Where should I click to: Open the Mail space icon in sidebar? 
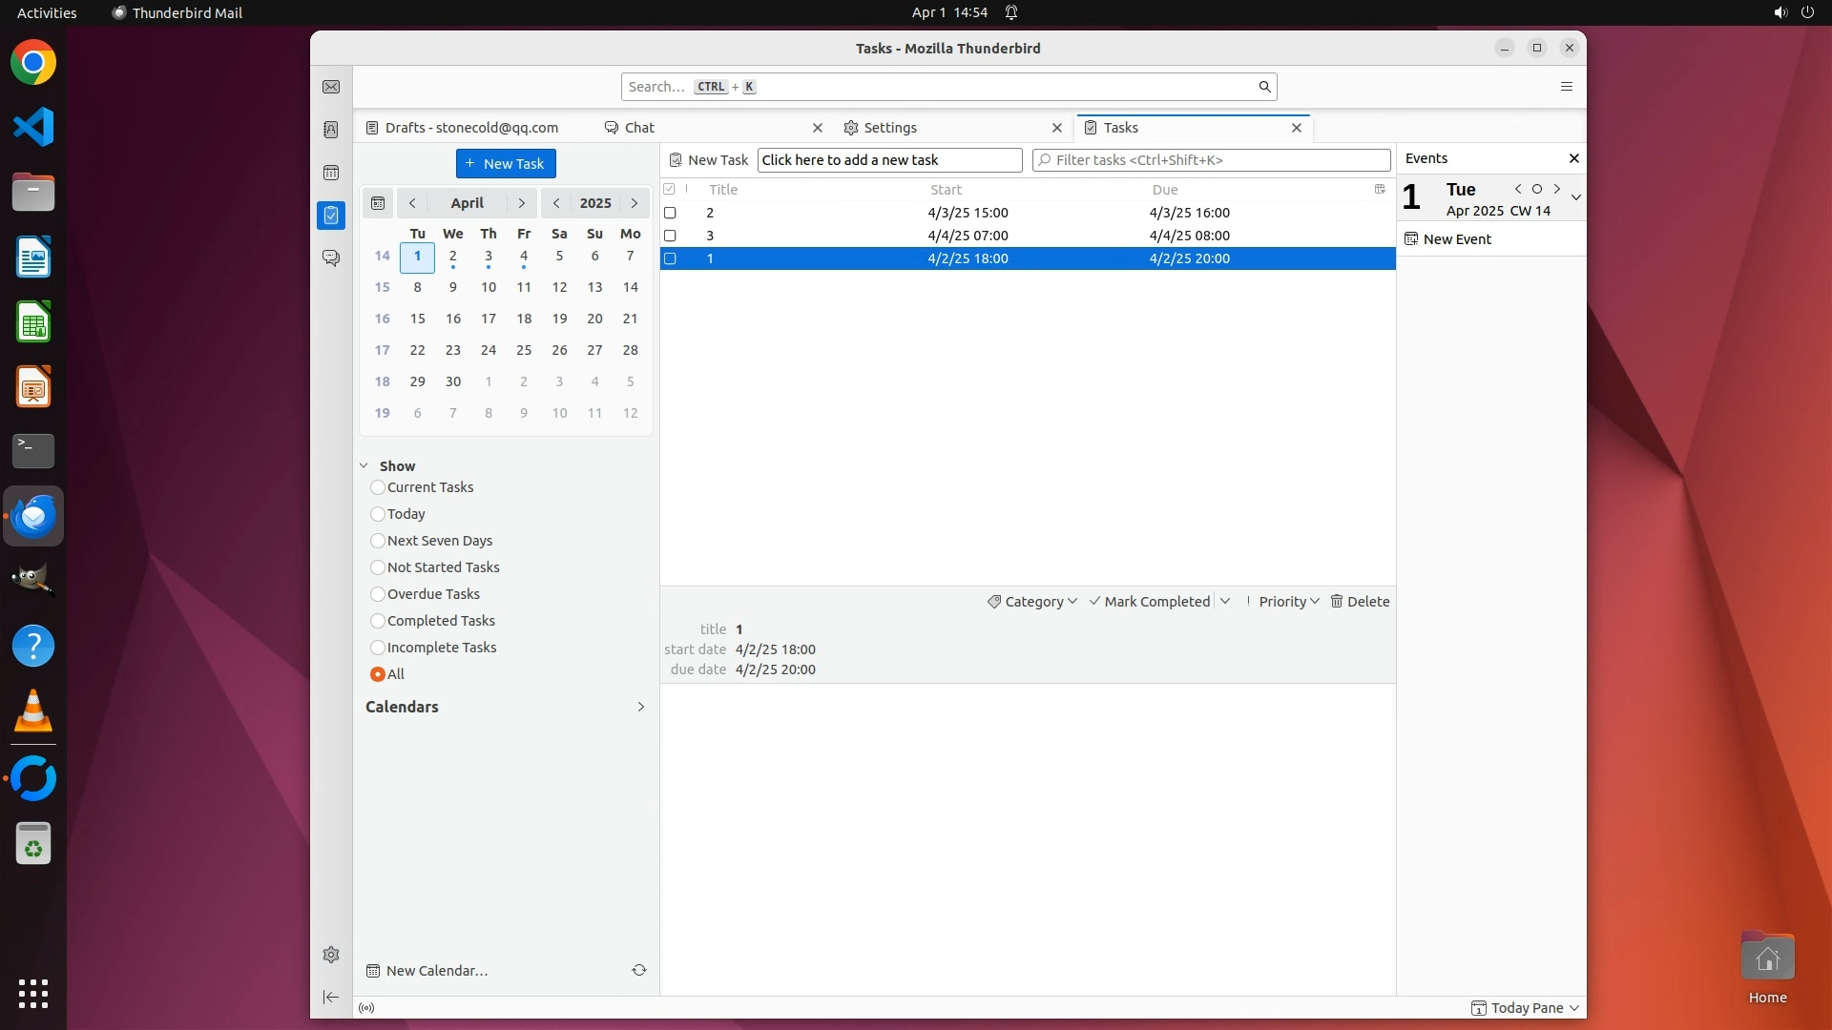[x=331, y=87]
